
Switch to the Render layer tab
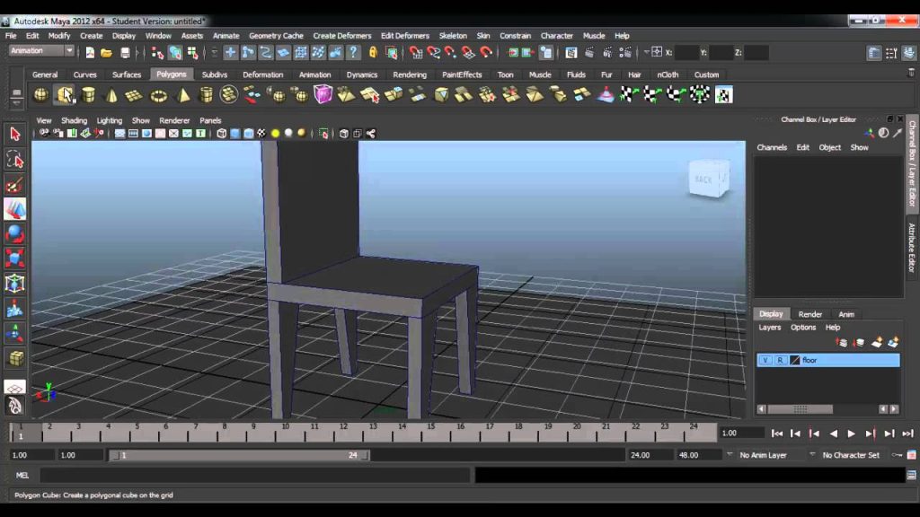(x=809, y=314)
